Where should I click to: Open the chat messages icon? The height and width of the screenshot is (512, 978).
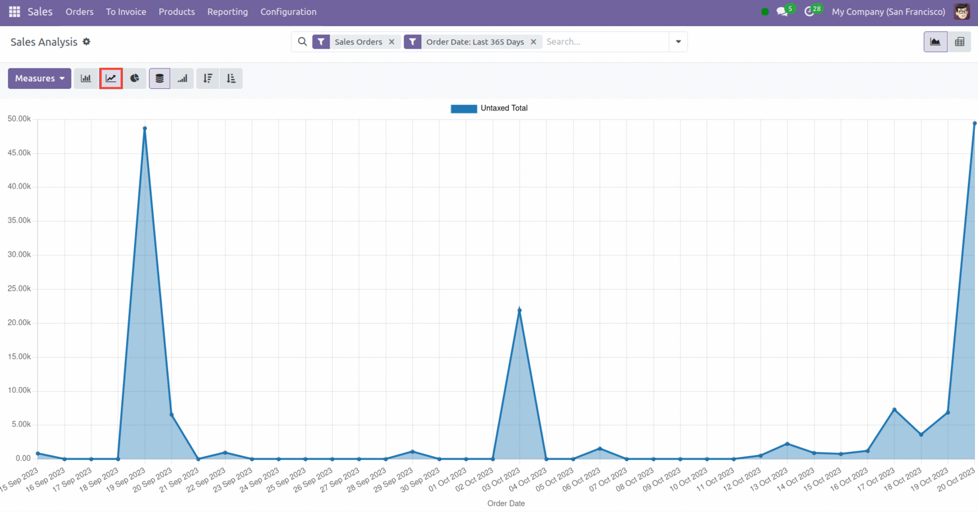[782, 12]
